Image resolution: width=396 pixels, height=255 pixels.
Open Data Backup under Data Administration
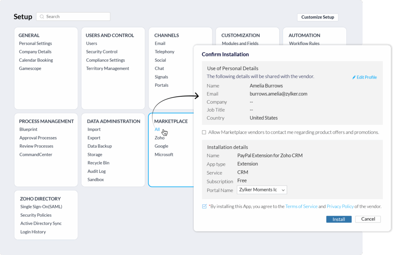click(100, 146)
